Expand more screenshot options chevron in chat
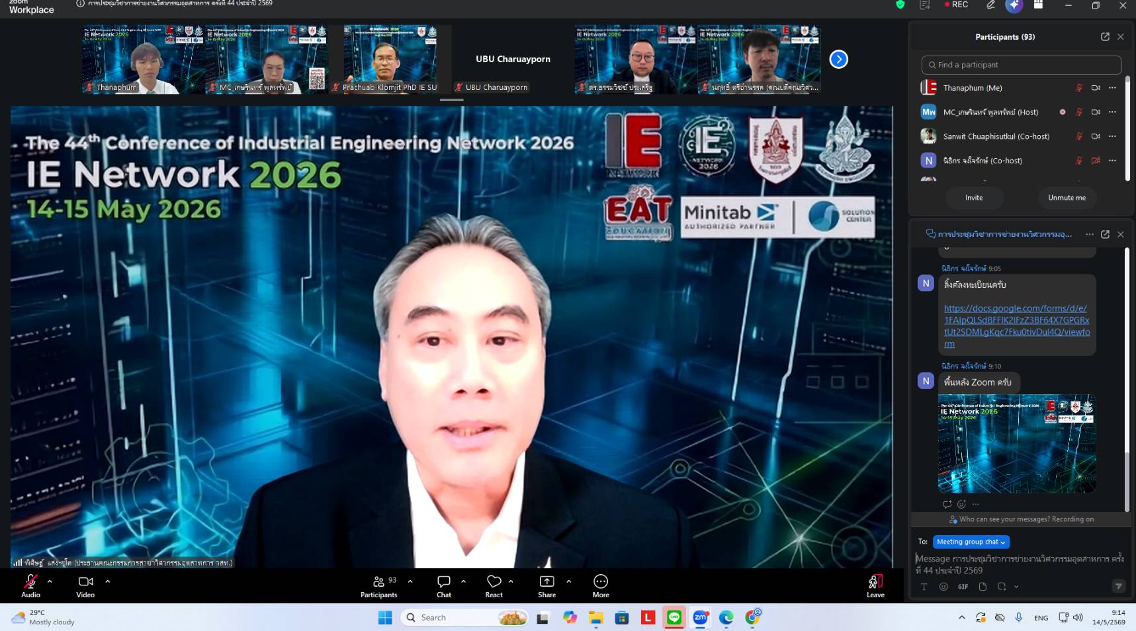This screenshot has height=631, width=1136. tap(1016, 587)
